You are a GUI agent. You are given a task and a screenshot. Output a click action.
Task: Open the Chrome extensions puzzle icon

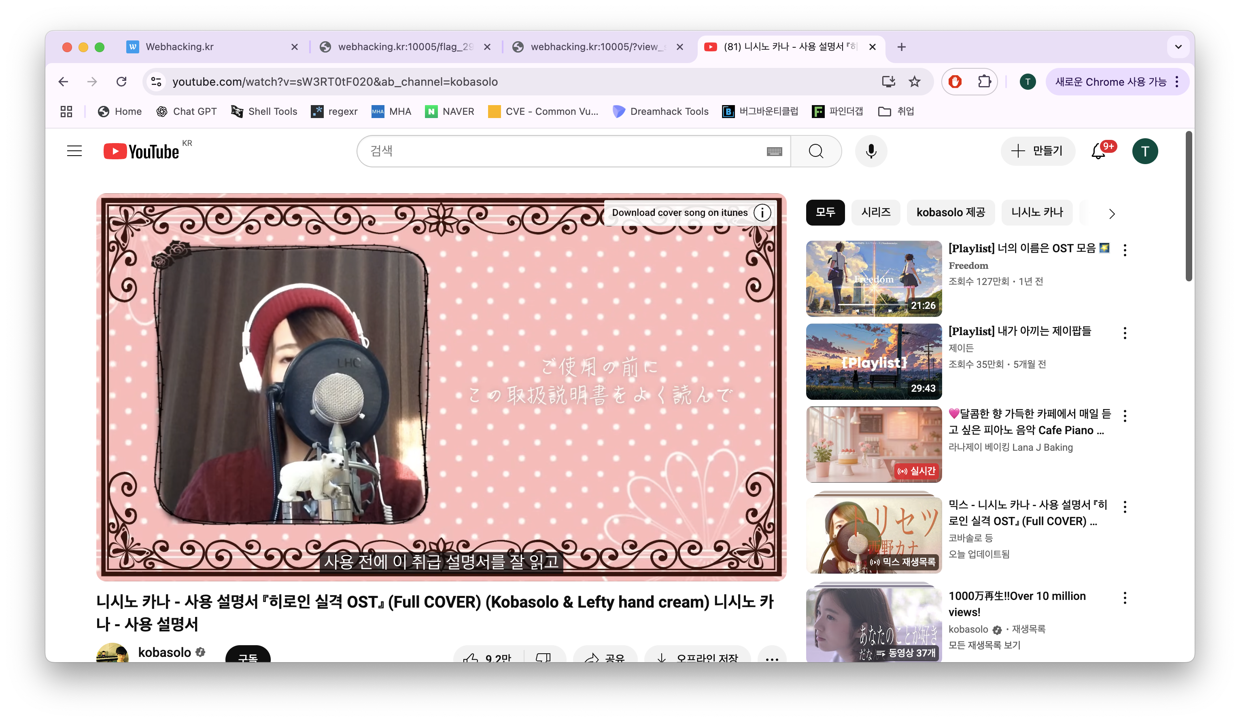click(984, 82)
